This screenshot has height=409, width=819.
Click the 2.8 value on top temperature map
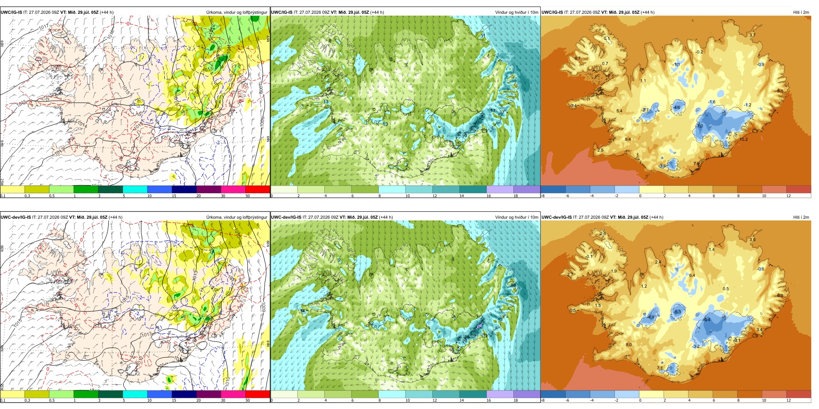600,150
